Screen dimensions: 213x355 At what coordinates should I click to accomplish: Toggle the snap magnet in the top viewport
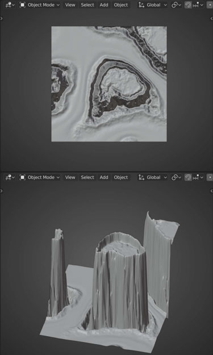tap(188, 5)
